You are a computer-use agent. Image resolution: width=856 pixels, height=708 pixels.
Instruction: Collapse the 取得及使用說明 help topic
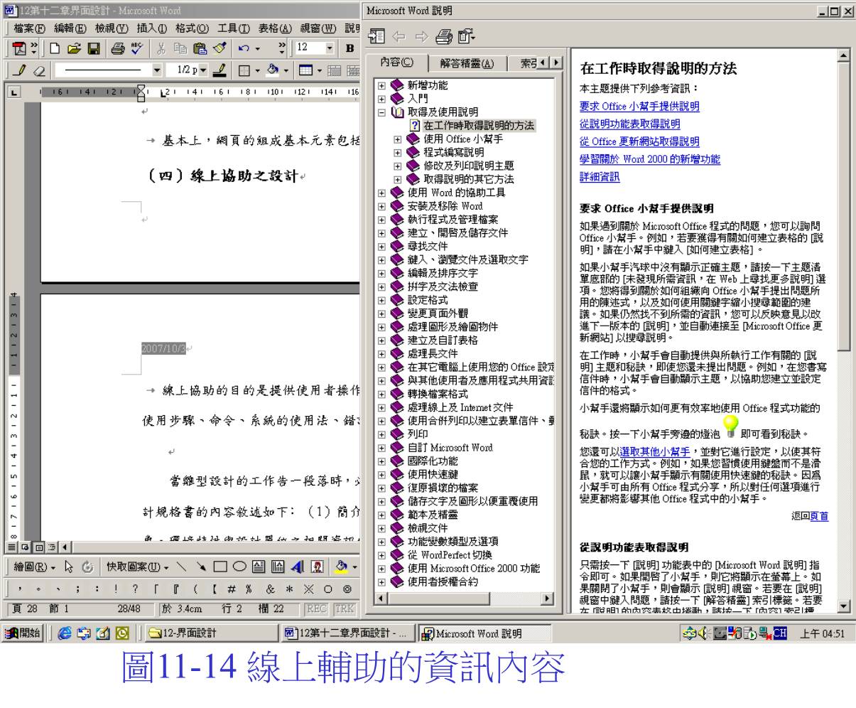pos(382,112)
